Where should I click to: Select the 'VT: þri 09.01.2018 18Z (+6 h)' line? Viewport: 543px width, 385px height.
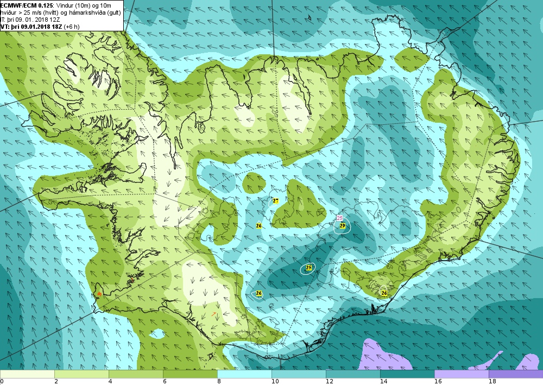[x=40, y=26]
